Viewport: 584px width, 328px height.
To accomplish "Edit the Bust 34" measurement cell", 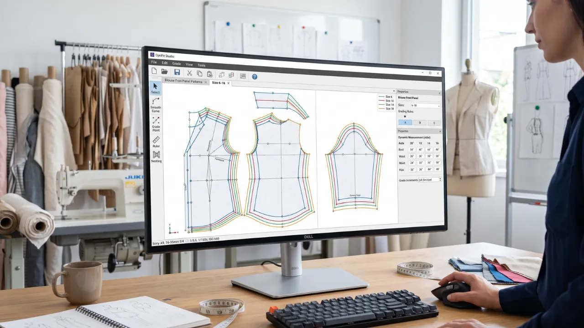I will [x=412, y=149].
